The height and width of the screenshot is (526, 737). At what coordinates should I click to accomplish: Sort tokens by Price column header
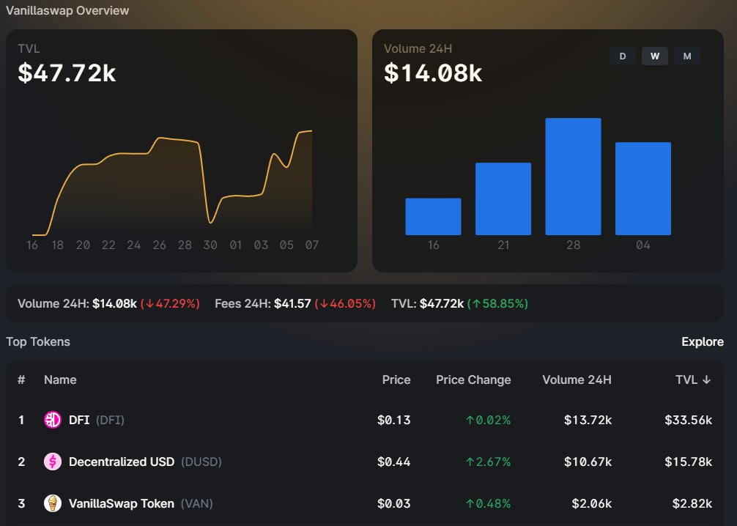coord(396,379)
